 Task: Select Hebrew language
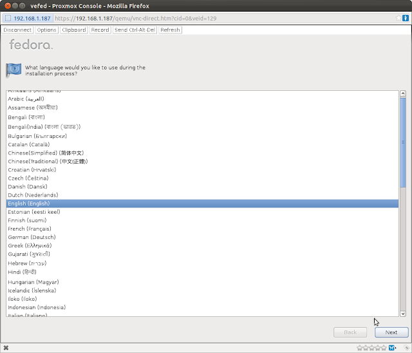[x=202, y=263]
